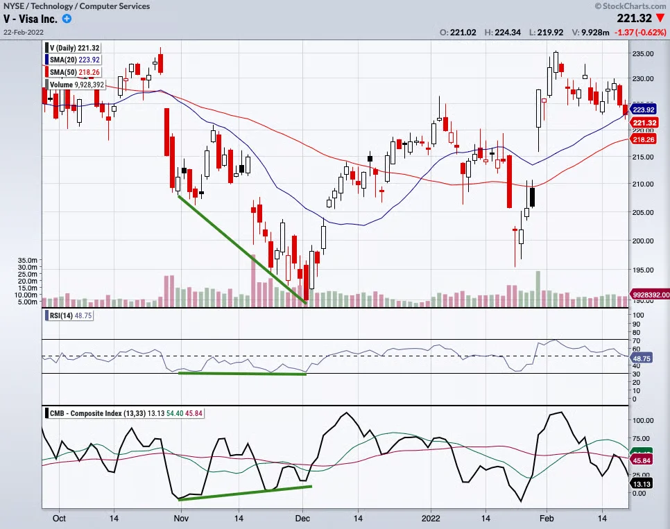The height and width of the screenshot is (529, 670).
Task: Click the Dec label on the date axis
Action: click(x=302, y=519)
